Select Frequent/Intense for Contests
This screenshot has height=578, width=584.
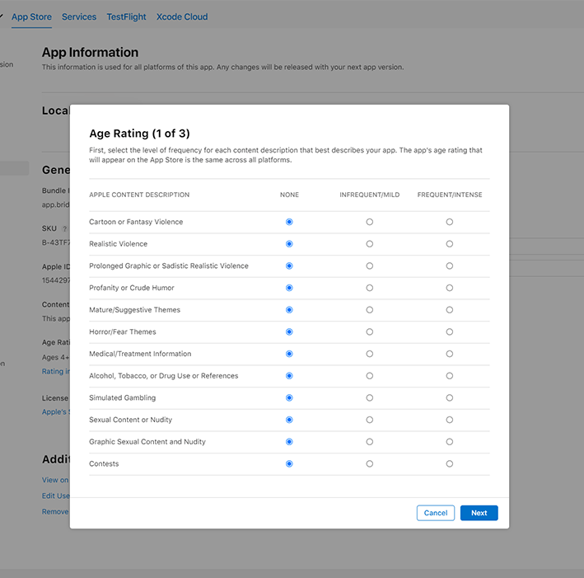[450, 464]
